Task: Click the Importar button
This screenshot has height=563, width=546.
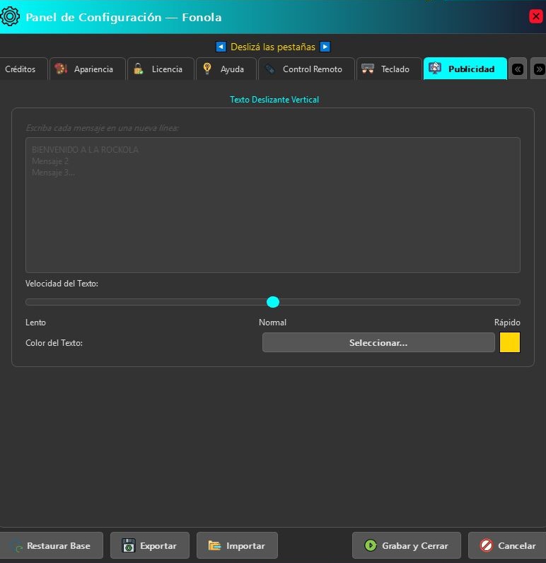Action: click(237, 545)
